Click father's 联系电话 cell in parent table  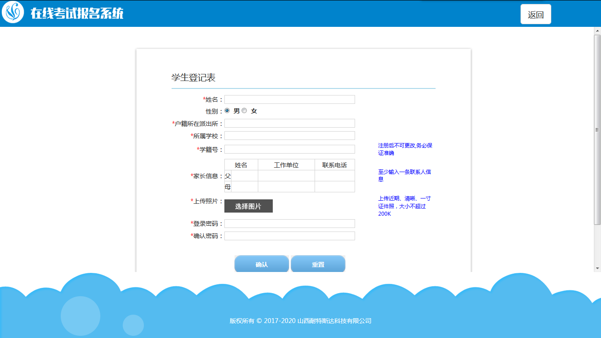pos(334,176)
